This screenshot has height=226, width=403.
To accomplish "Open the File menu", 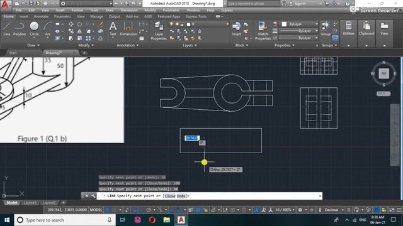I will pyautogui.click(x=19, y=10).
